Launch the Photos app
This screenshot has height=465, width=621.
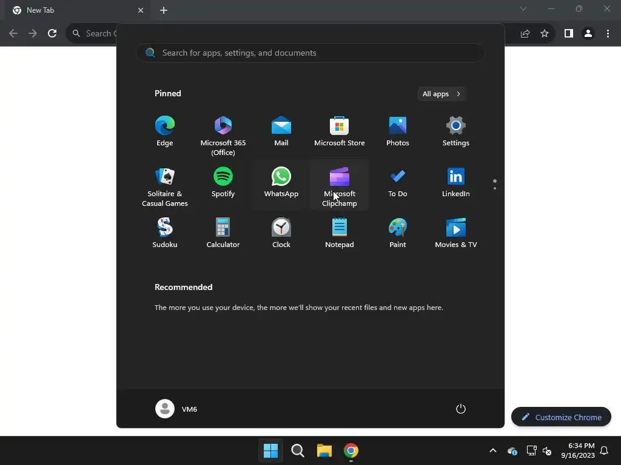[x=398, y=131]
